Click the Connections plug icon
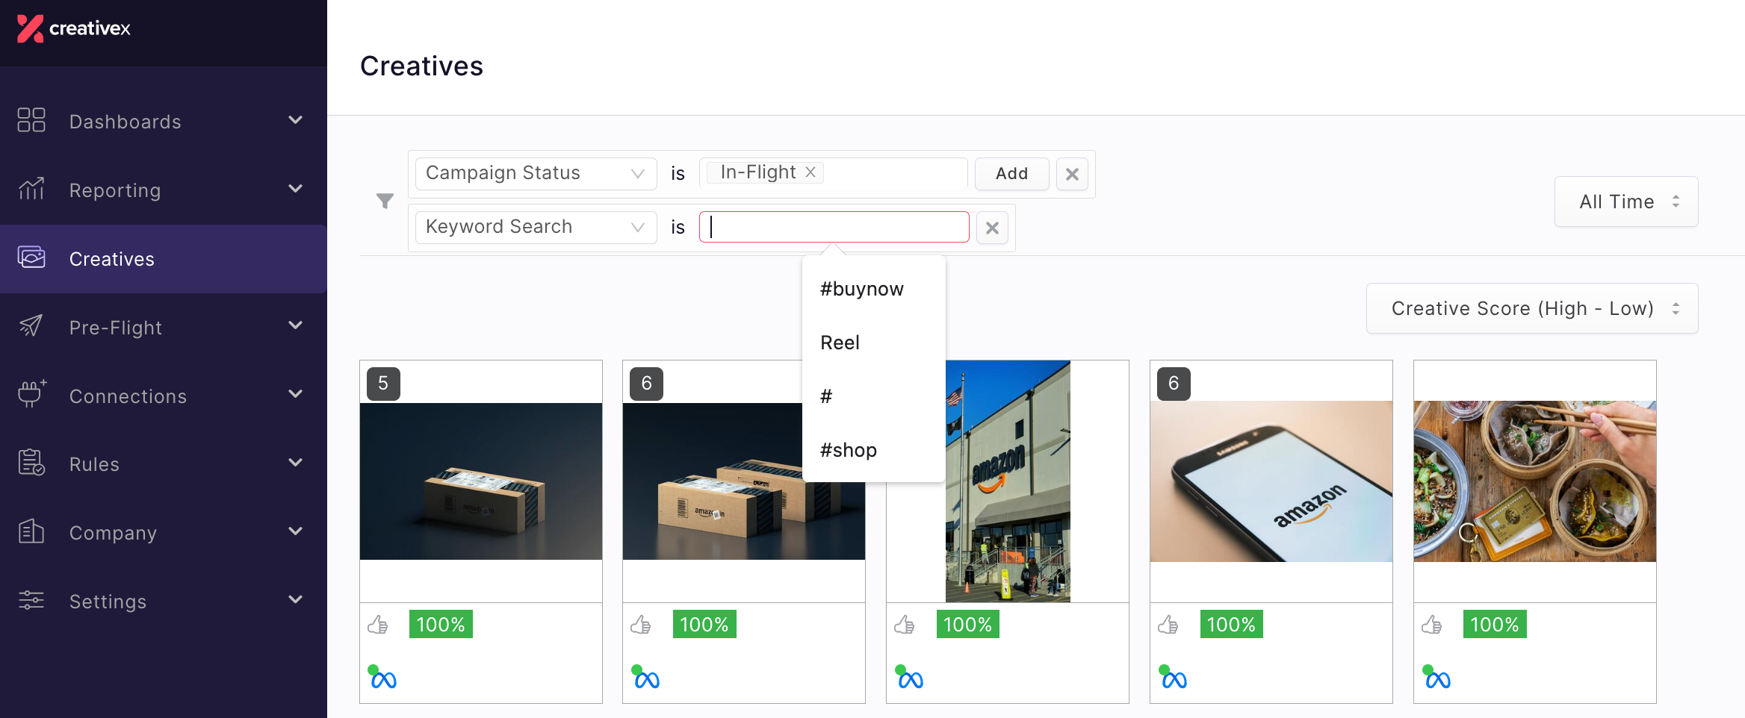Screen dimensions: 1745x718 (31, 394)
